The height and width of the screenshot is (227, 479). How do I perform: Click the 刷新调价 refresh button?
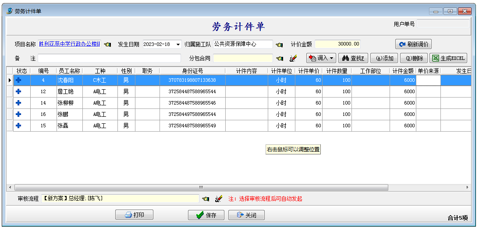(x=413, y=44)
